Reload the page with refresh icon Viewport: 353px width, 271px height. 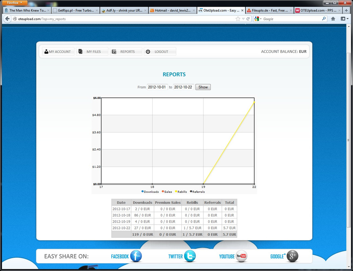[248, 19]
